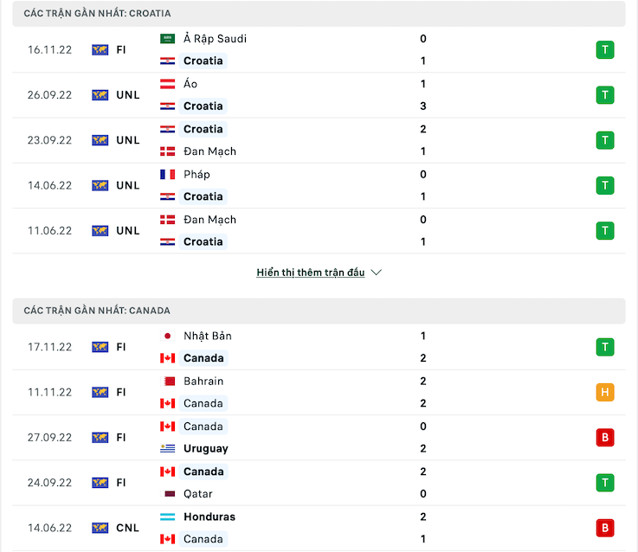Click the Qatar flag icon

168,494
